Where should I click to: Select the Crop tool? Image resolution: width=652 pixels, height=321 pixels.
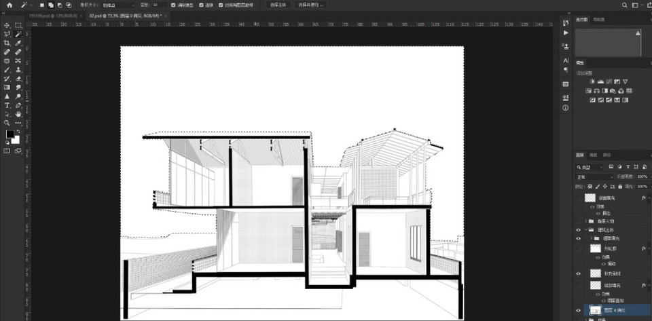pyautogui.click(x=7, y=43)
